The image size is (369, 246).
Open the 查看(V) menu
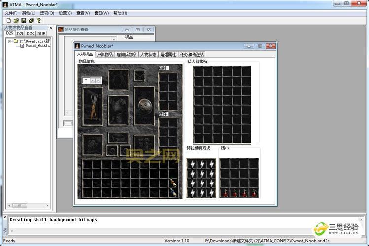(83, 13)
